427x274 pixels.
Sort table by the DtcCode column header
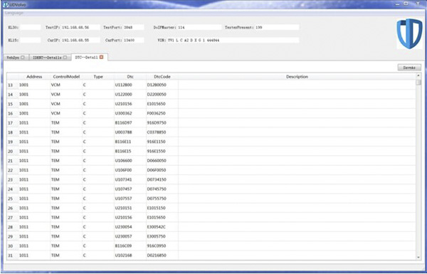162,77
